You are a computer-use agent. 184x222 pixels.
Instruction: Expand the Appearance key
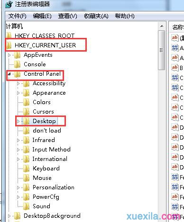click(18, 93)
